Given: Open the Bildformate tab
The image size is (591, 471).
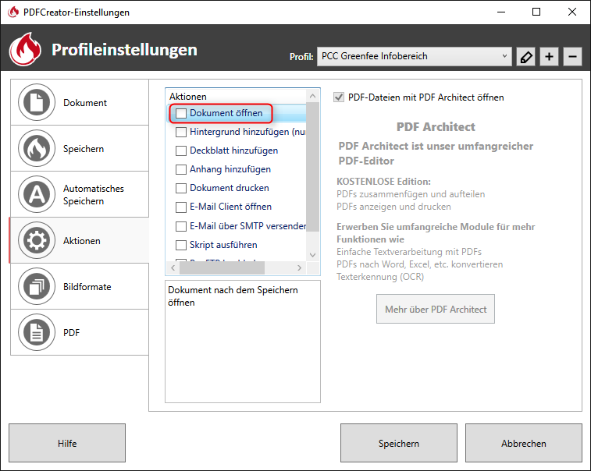Looking at the screenshot, I should point(80,286).
